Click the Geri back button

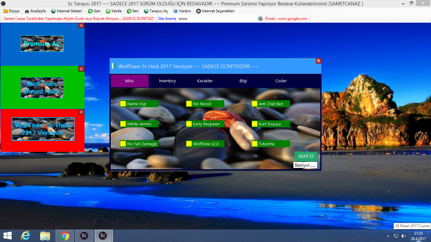pos(94,11)
